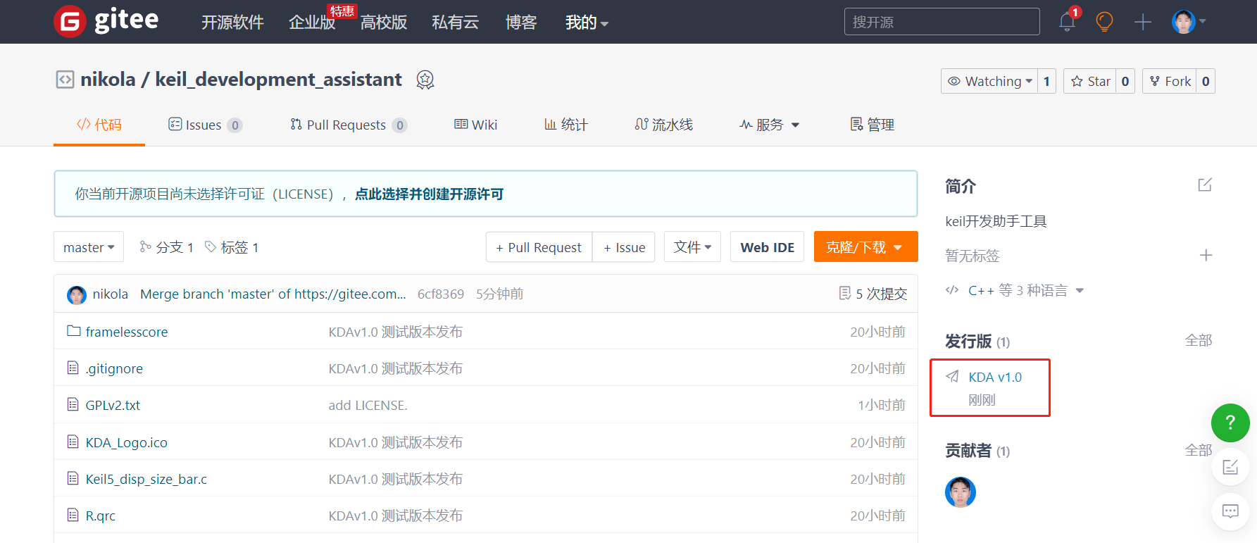1257x543 pixels.
Task: View 标签 1 tags link
Action: pyautogui.click(x=232, y=247)
